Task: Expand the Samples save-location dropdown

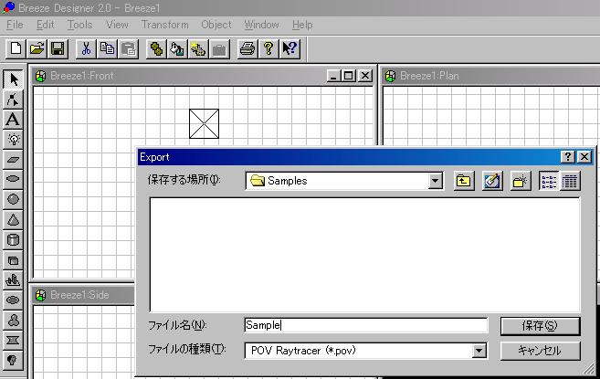Action: point(435,181)
